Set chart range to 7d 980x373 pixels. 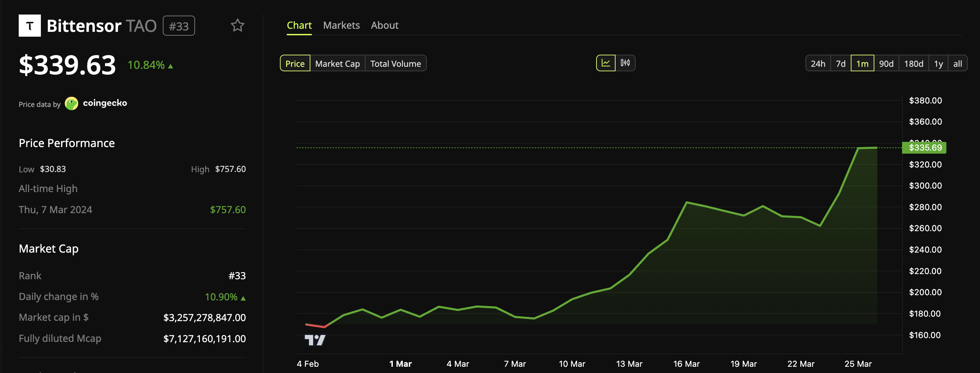click(x=841, y=63)
